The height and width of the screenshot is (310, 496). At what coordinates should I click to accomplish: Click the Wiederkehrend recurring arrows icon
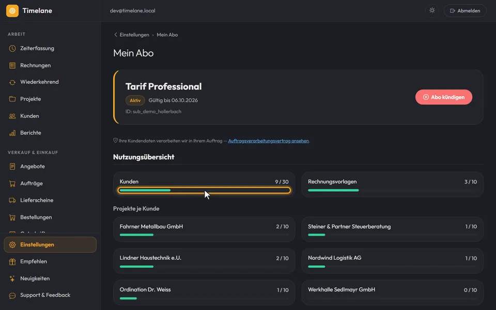(12, 82)
